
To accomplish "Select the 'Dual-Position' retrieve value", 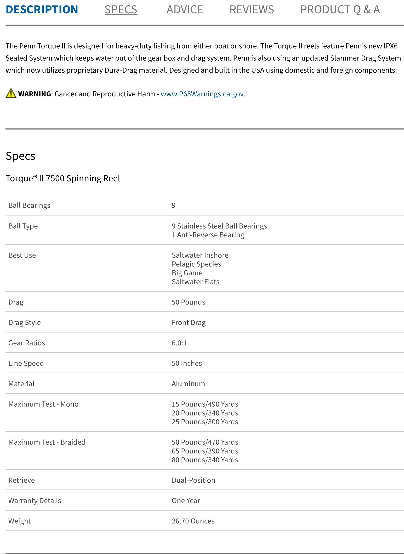I will [x=194, y=480].
